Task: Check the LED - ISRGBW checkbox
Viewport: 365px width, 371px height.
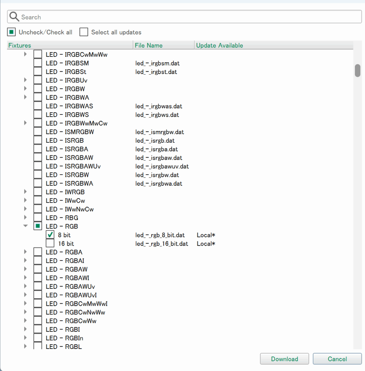Action: (38, 175)
